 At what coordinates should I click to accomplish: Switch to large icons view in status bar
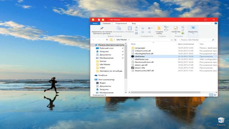point(215,95)
